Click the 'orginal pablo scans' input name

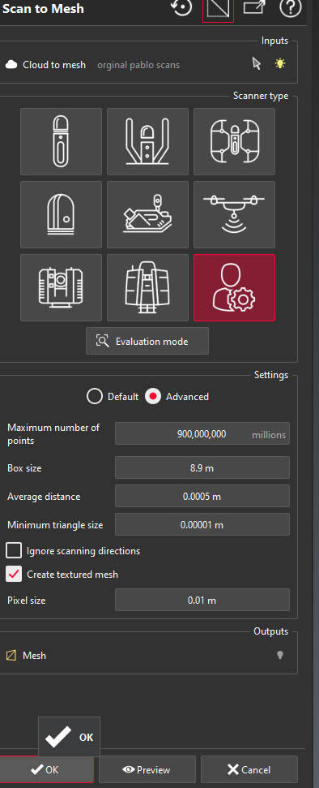pyautogui.click(x=138, y=65)
